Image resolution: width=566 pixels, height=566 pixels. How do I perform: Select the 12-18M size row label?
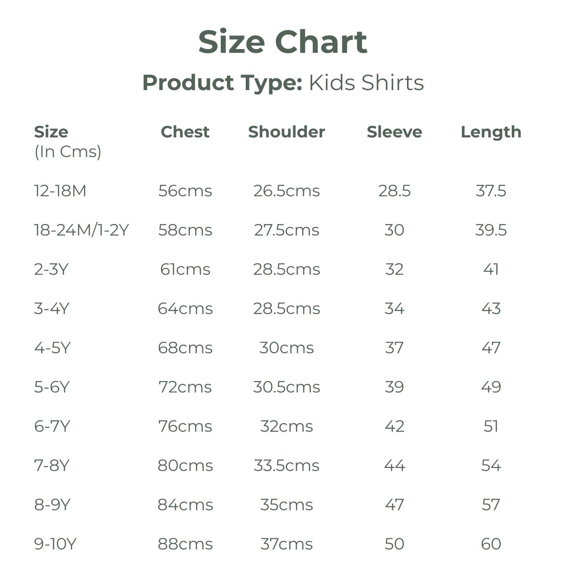click(x=60, y=191)
